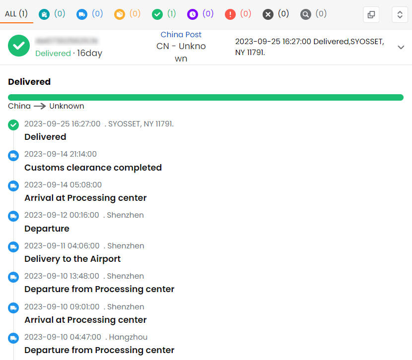The image size is (412, 360).
Task: Click green check marker for 2023-09-25 event
Action: click(13, 125)
